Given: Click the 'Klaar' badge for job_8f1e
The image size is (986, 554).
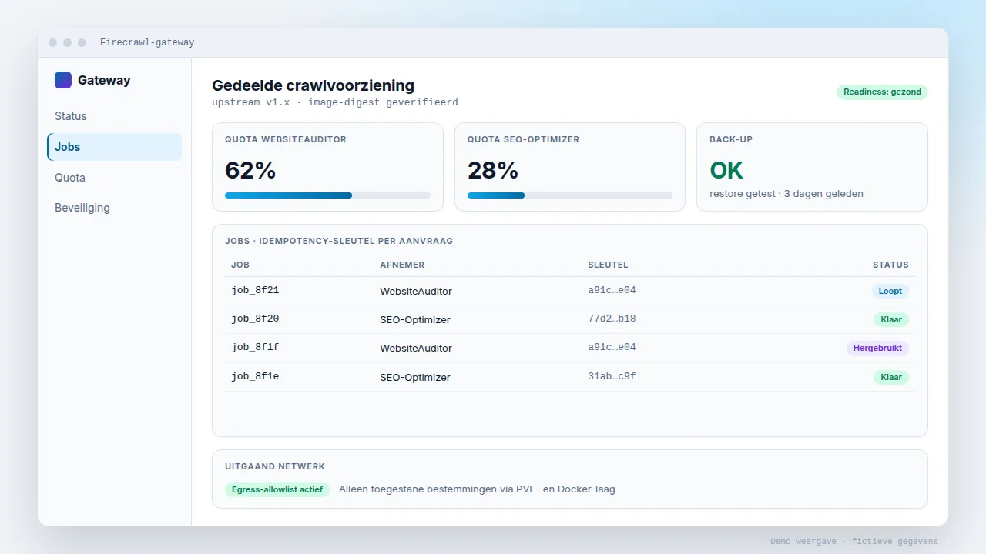Looking at the screenshot, I should coord(891,377).
